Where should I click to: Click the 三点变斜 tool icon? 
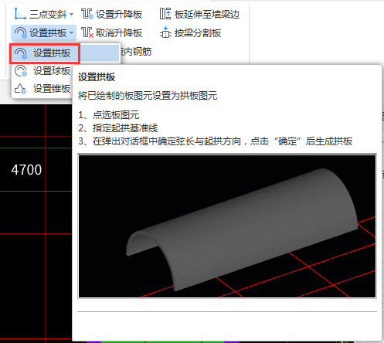click(20, 14)
